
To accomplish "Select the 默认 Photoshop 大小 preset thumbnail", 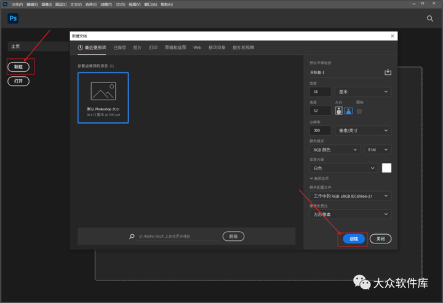I will [x=103, y=98].
